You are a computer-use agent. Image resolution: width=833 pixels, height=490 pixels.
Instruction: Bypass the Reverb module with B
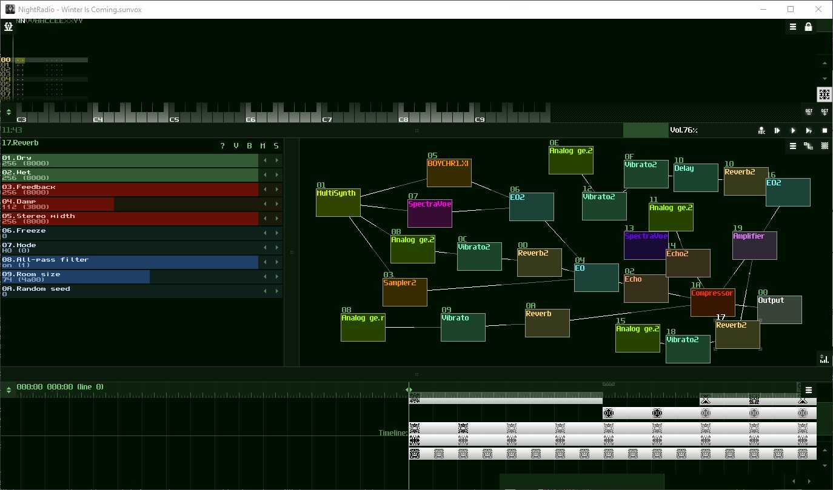click(249, 146)
